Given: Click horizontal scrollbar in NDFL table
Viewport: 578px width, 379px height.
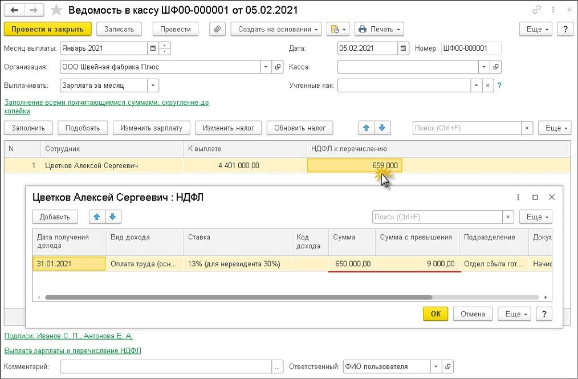Looking at the screenshot, I should coord(238,297).
